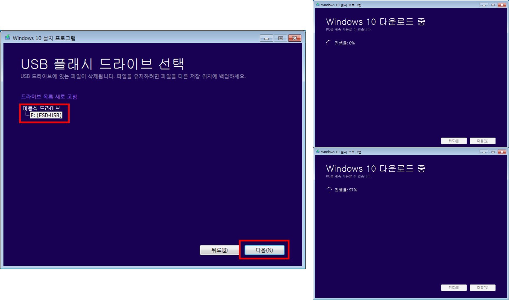
Task: Click the 진행률: 97% progress text
Action: tap(346, 190)
